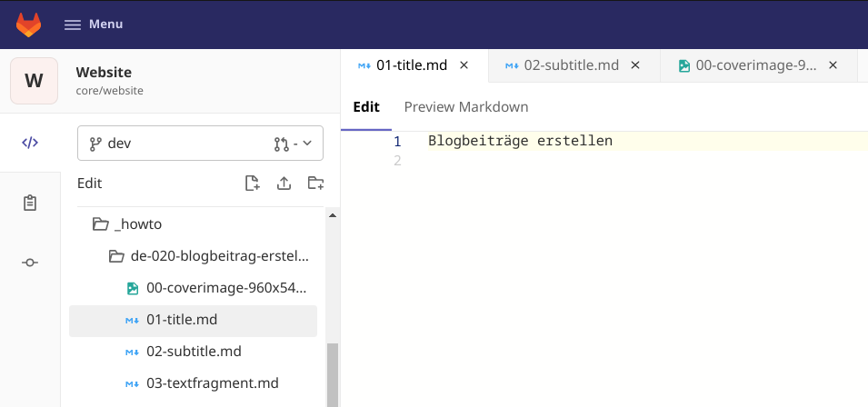This screenshot has height=407, width=868.
Task: Open the hamburger Menu
Action: tap(94, 25)
